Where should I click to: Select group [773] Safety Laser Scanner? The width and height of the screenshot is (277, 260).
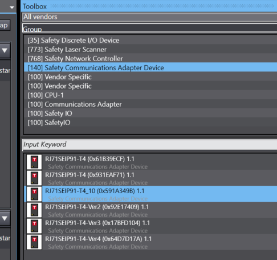pos(150,49)
